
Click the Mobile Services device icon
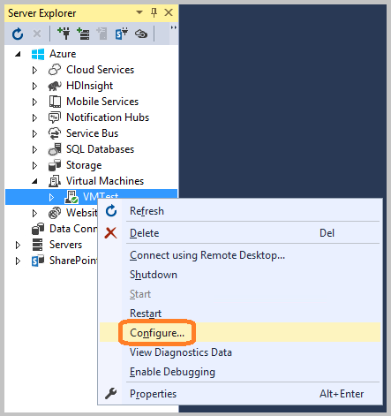[55, 102]
